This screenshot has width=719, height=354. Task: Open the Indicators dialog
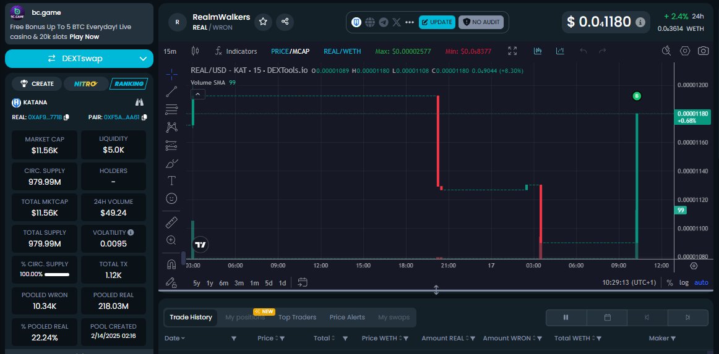(x=236, y=51)
